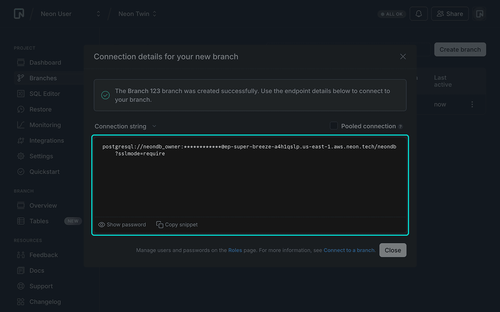Open the Feedback label in sidebar
500x312 pixels.
(44, 255)
